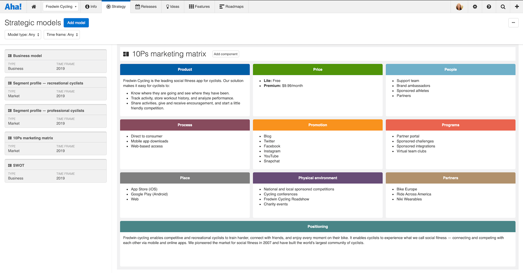Open Segment profile — professional cyclists
This screenshot has height=273, width=523.
click(x=56, y=116)
